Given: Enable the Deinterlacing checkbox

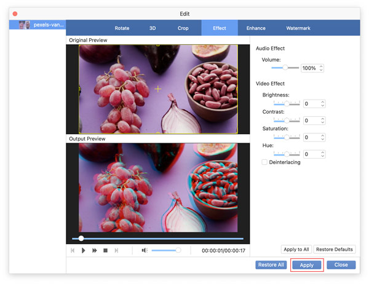Looking at the screenshot, I should [x=264, y=162].
